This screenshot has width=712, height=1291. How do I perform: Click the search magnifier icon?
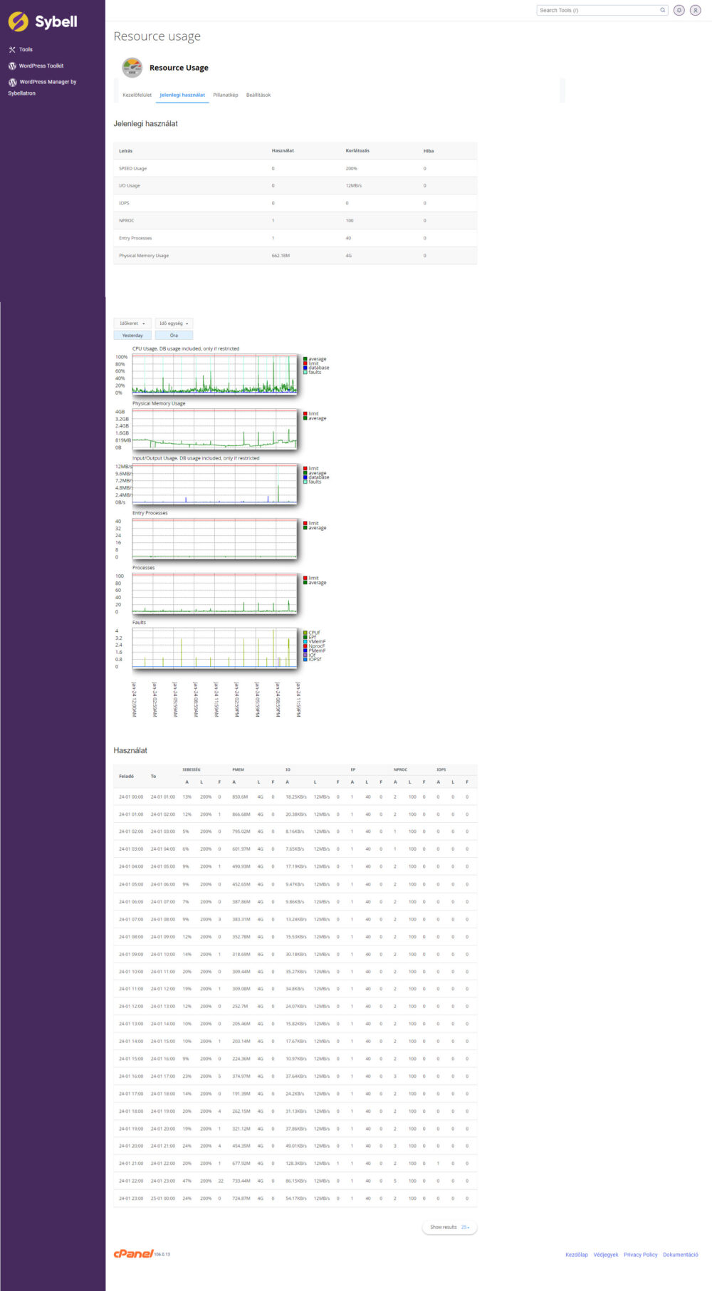point(662,10)
